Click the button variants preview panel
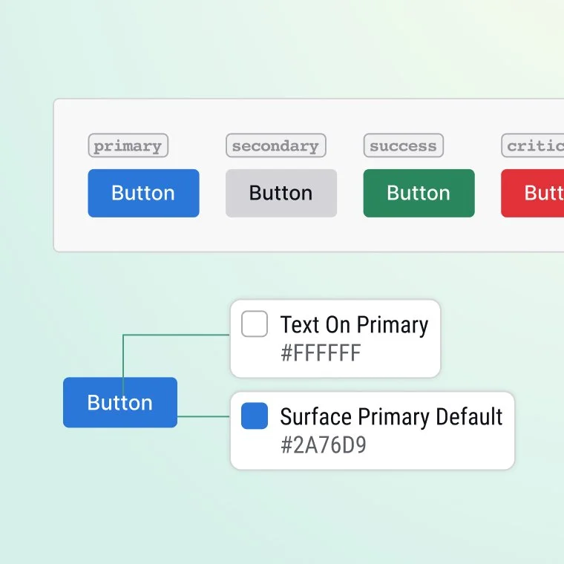This screenshot has width=564, height=564. [x=309, y=175]
